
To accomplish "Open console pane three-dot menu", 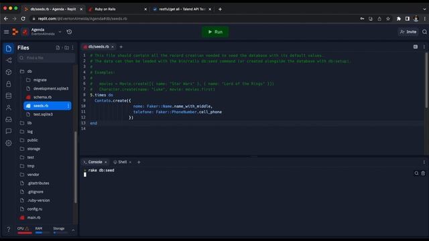I will pyautogui.click(x=424, y=162).
